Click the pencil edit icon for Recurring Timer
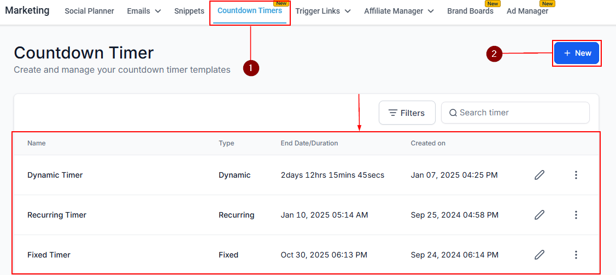The width and height of the screenshot is (616, 275). pos(539,215)
